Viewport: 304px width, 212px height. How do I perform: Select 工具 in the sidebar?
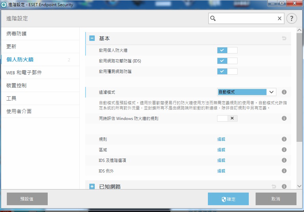tap(40, 99)
